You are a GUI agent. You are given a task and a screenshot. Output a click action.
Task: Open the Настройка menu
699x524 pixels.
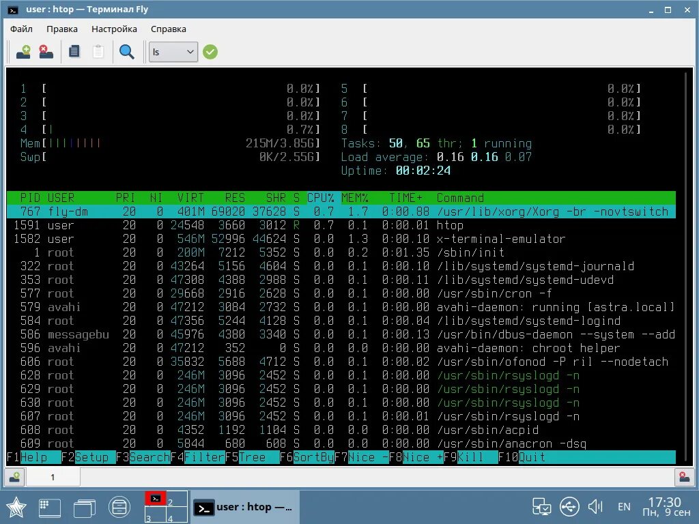click(113, 29)
